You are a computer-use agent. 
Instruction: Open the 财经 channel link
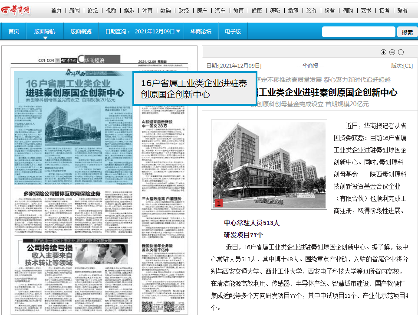pos(184,10)
